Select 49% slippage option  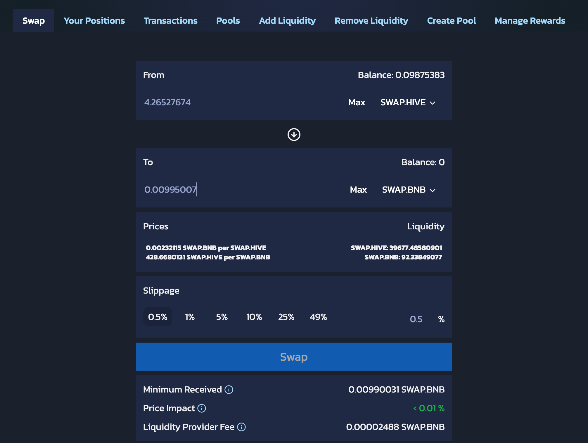318,317
